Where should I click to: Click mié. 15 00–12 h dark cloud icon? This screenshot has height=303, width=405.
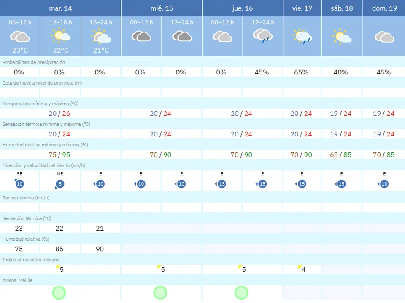tap(141, 36)
